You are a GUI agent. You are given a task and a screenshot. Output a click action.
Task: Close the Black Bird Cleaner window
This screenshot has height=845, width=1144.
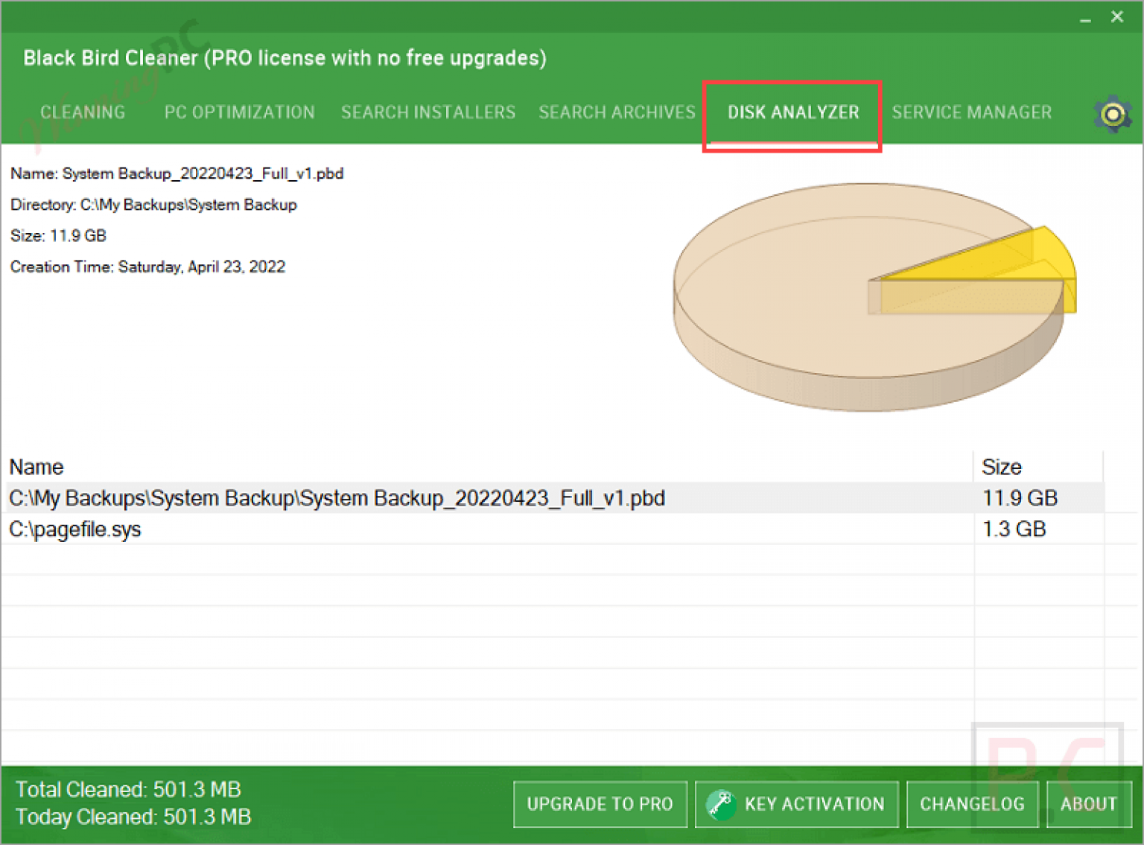pos(1116,17)
